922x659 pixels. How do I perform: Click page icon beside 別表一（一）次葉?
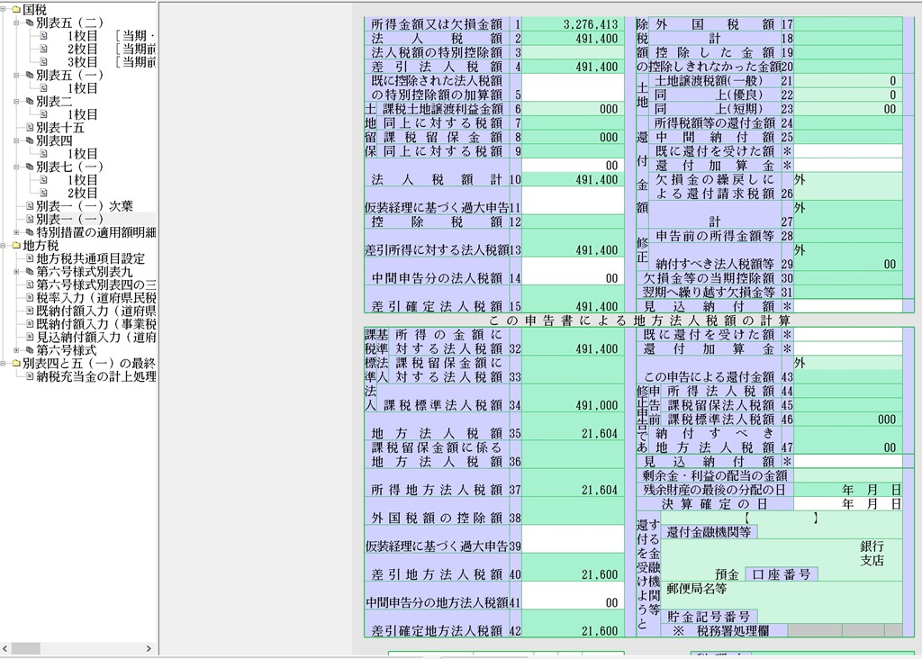29,206
